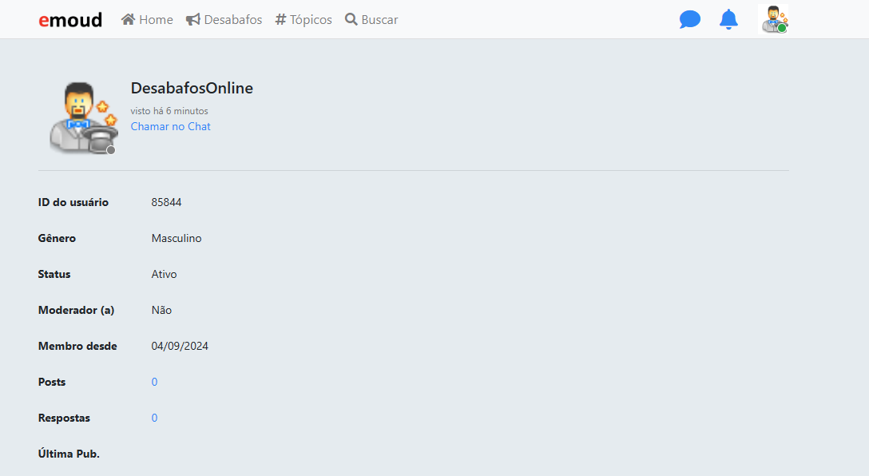Open the Respostas count link 0
869x476 pixels.
pos(155,418)
